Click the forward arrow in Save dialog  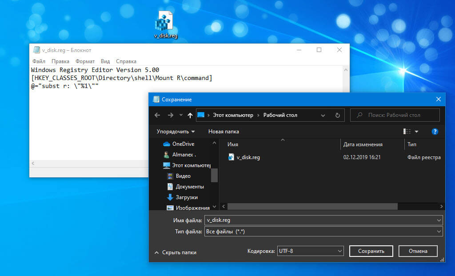coord(170,115)
